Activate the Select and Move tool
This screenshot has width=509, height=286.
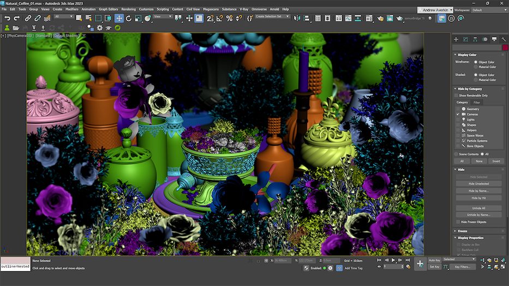point(119,18)
